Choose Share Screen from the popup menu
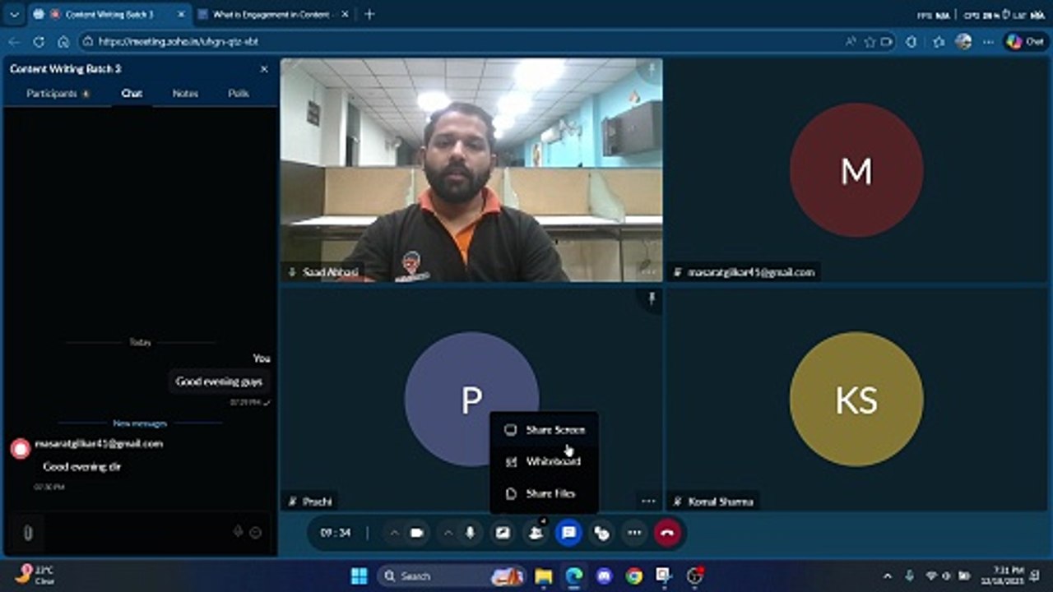Viewport: 1053px width, 592px height. [545, 429]
